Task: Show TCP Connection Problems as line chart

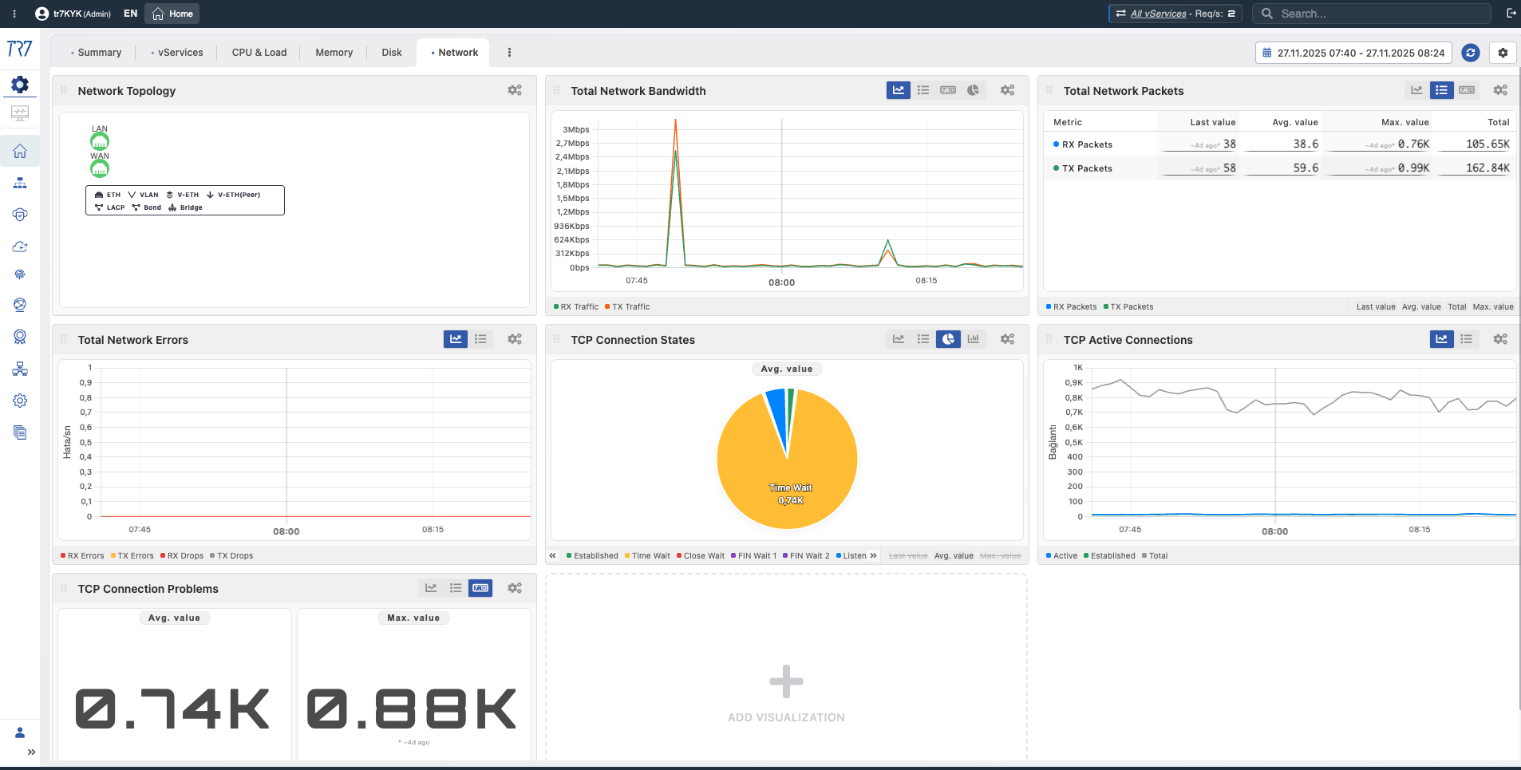Action: point(431,588)
